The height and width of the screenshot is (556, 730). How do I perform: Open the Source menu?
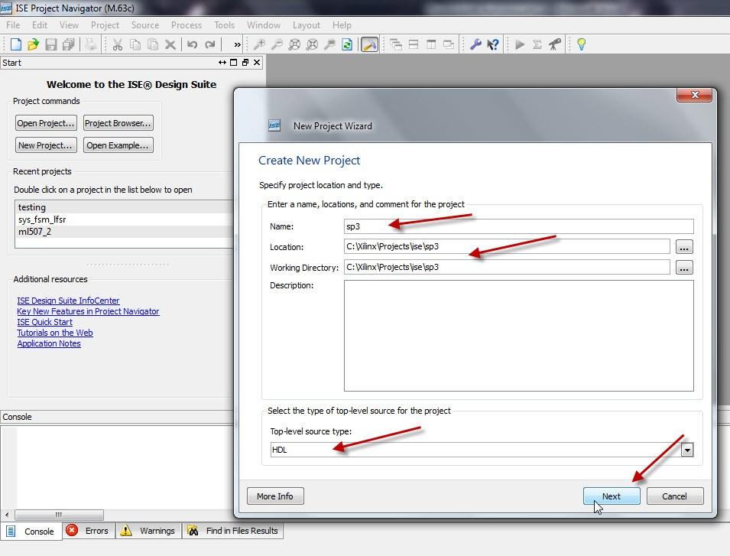tap(144, 25)
